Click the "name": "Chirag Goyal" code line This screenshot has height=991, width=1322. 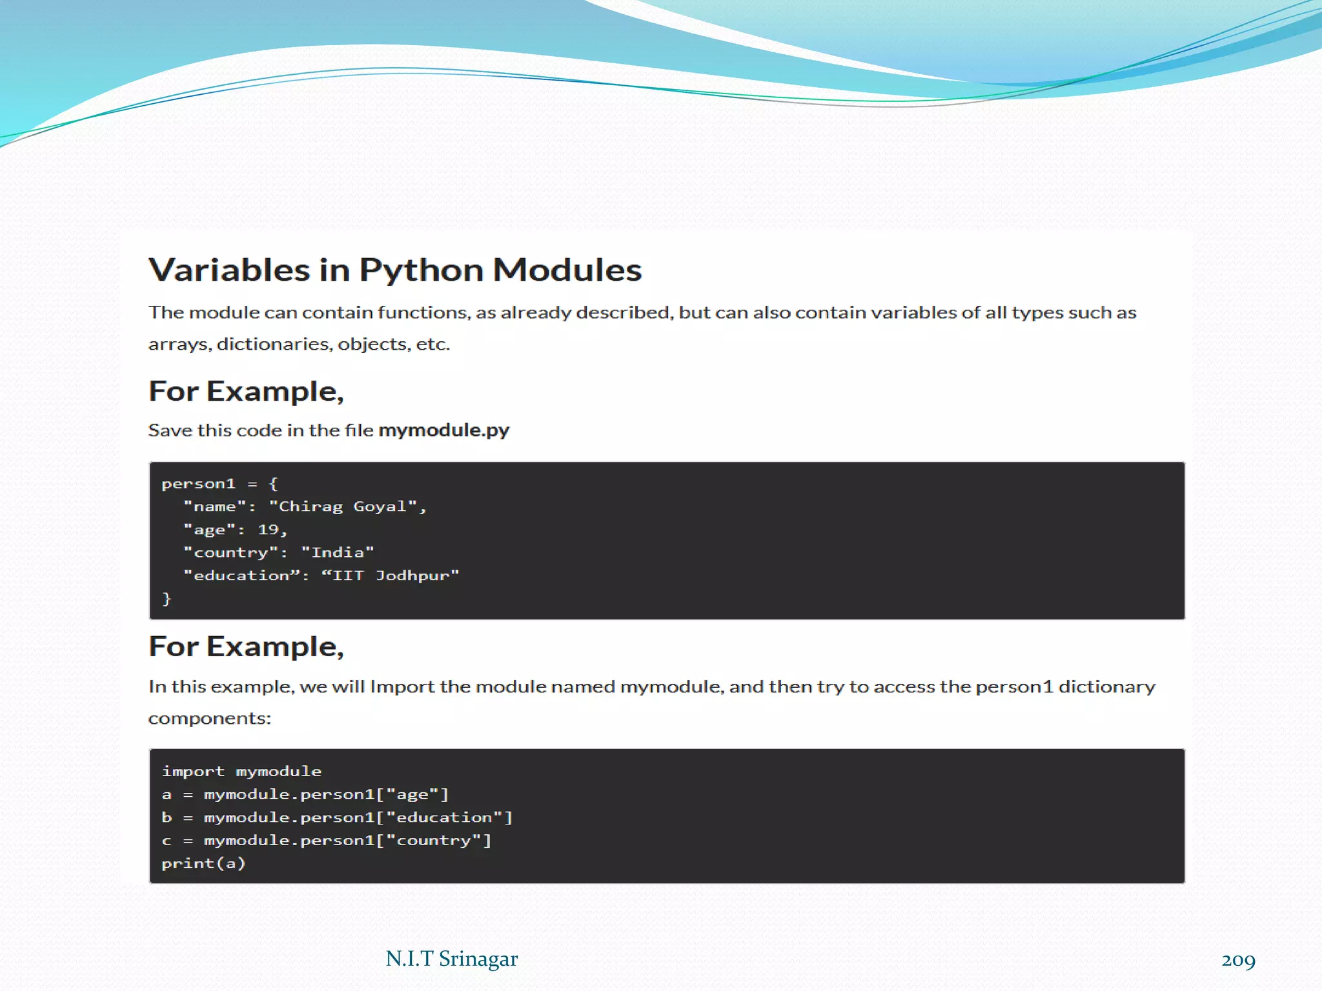click(305, 506)
